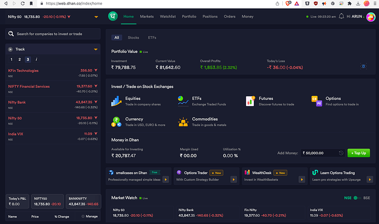379x224 pixels.
Task: Open the Options Trader arrow button
Action: tap(233, 180)
